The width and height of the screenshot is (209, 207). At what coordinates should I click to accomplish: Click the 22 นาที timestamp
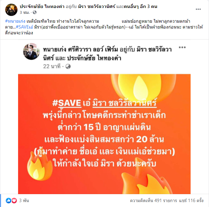[x=52, y=67]
